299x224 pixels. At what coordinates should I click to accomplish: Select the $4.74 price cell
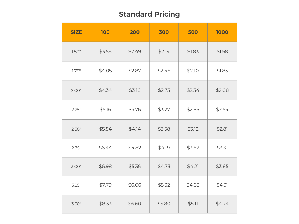222,204
